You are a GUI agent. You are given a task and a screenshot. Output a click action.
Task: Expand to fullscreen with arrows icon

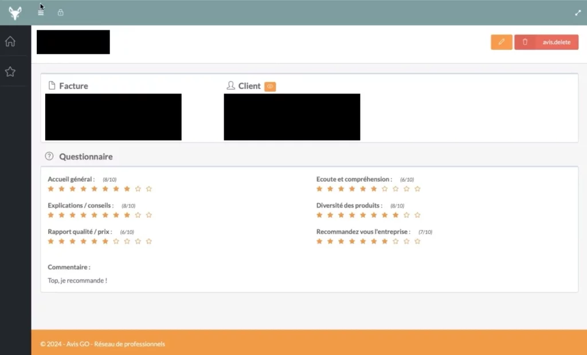click(x=578, y=13)
